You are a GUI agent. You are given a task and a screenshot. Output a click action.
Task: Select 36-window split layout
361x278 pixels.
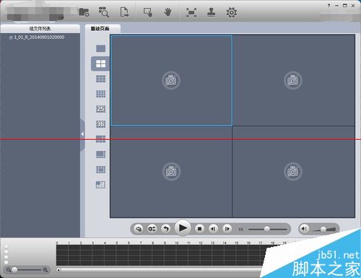click(100, 124)
